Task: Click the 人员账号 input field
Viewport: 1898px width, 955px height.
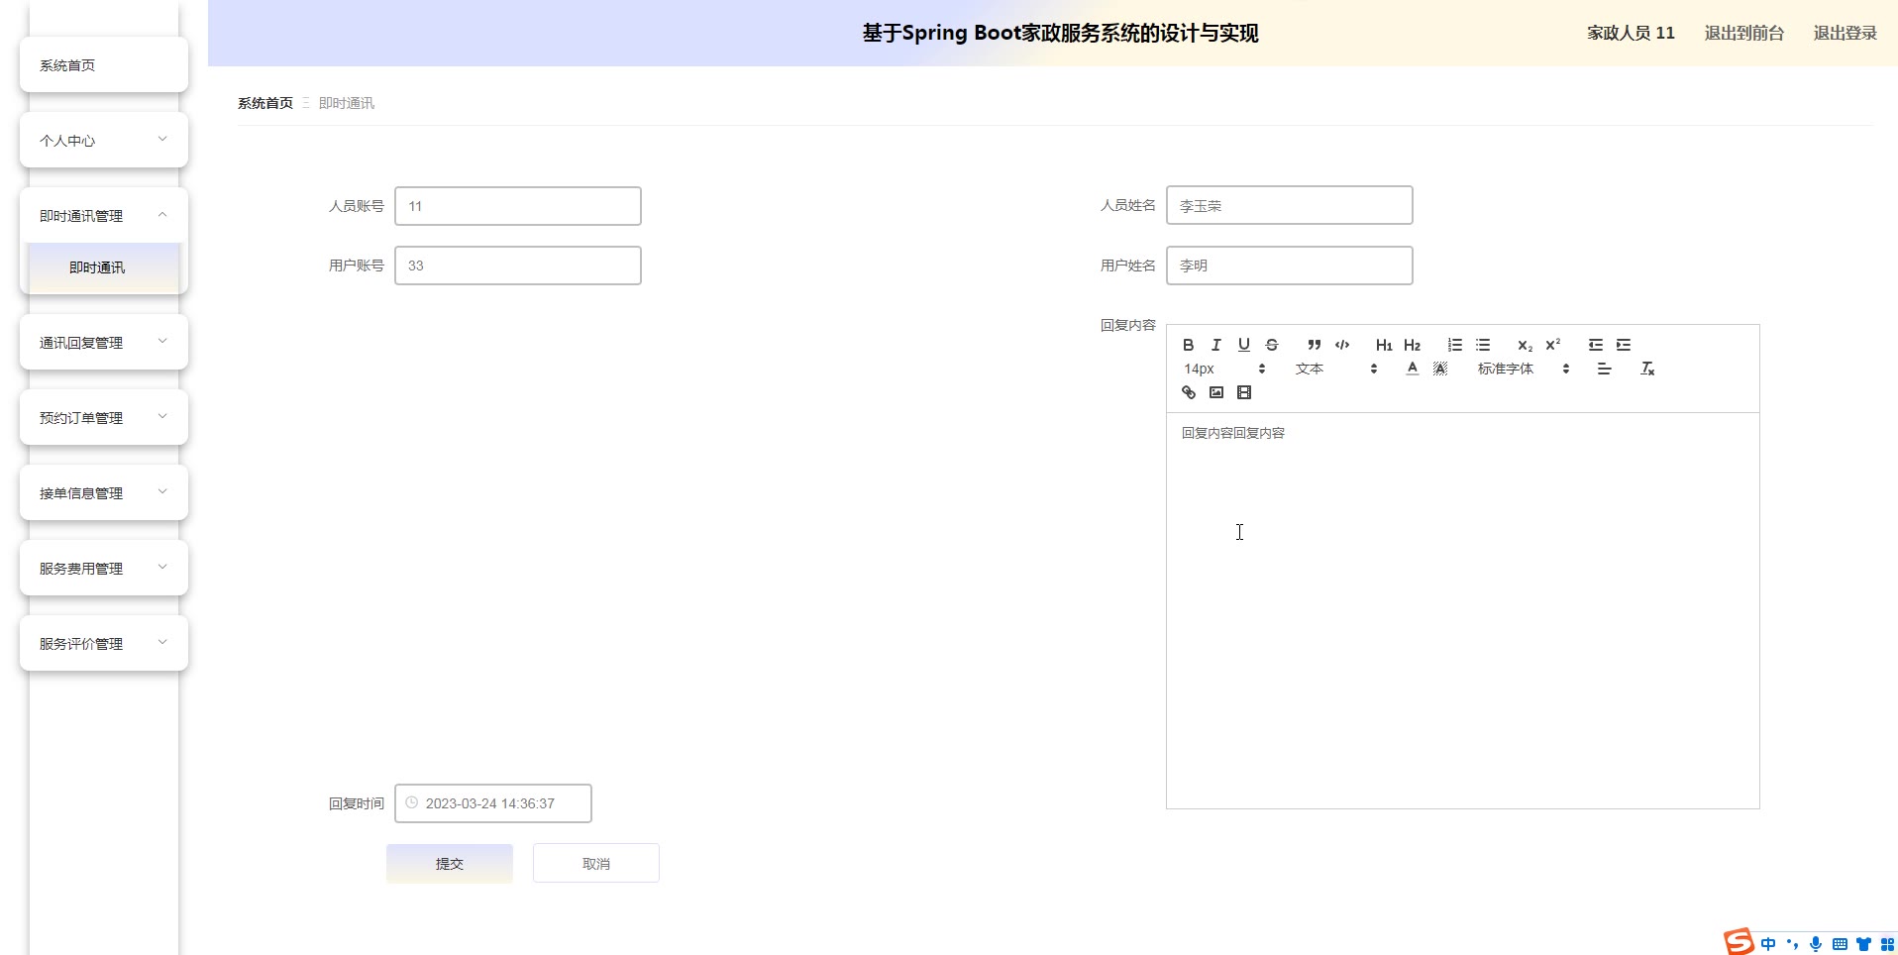Action: pyautogui.click(x=518, y=206)
